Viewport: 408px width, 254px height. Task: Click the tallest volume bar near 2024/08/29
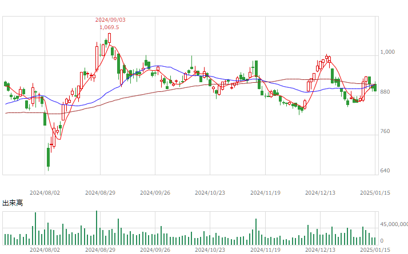(97, 228)
